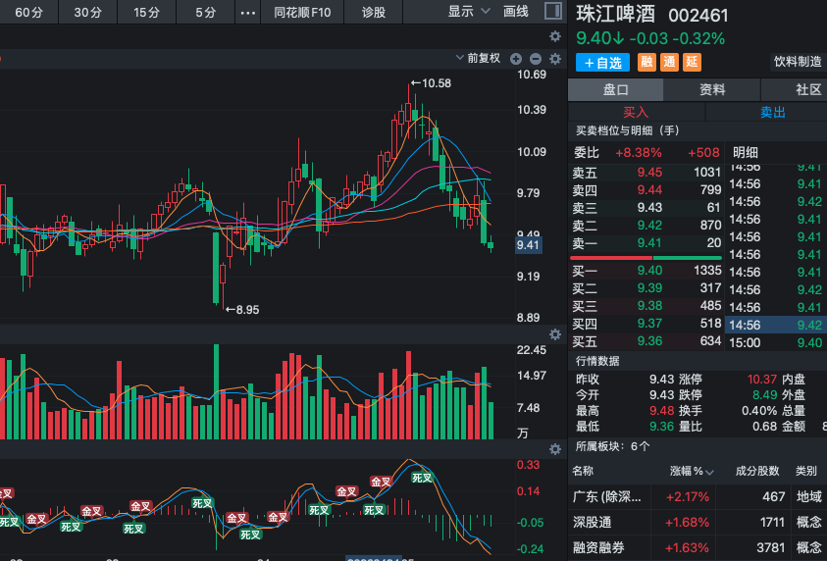Open the 融资融券 sector row
This screenshot has width=827, height=561.
click(698, 548)
